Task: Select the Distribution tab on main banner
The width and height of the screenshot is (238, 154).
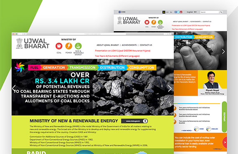Action: (112, 67)
